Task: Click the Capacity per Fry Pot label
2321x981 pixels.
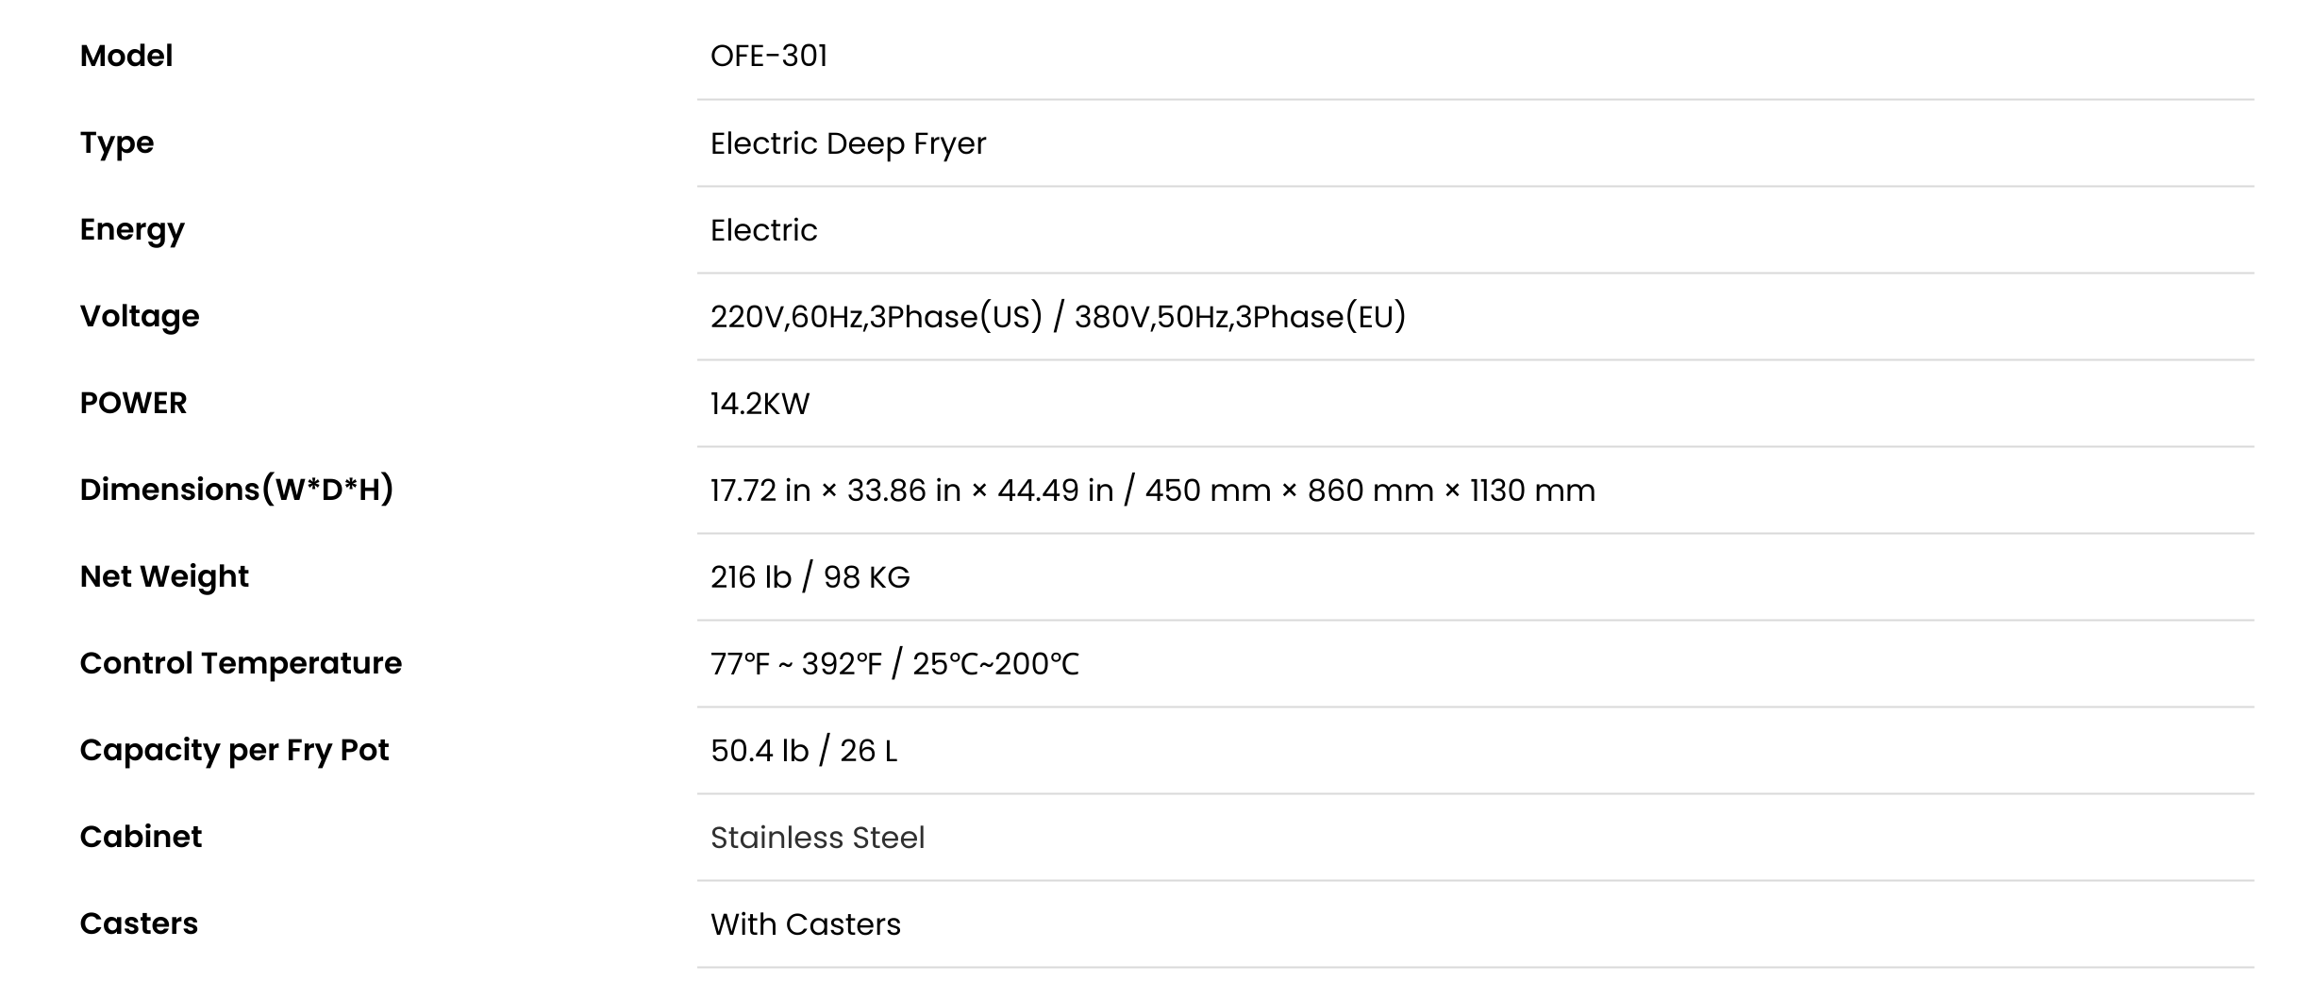Action: click(x=235, y=750)
